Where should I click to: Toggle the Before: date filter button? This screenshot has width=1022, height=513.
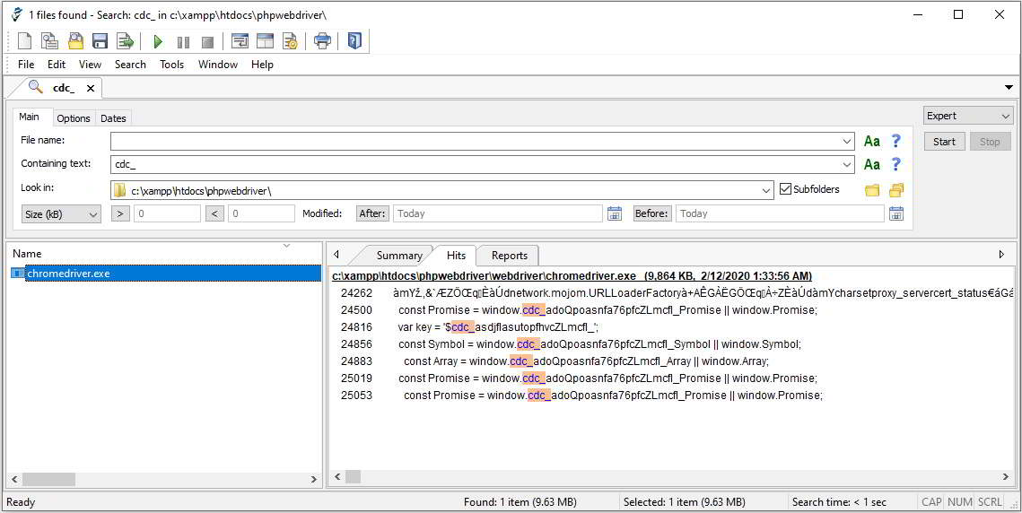652,213
